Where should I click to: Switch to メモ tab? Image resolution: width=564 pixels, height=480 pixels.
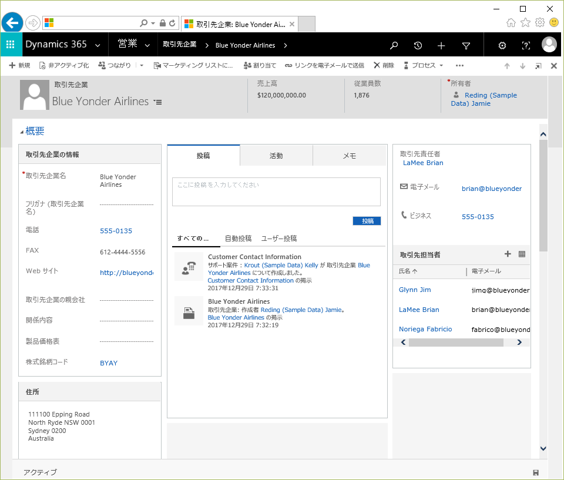349,156
